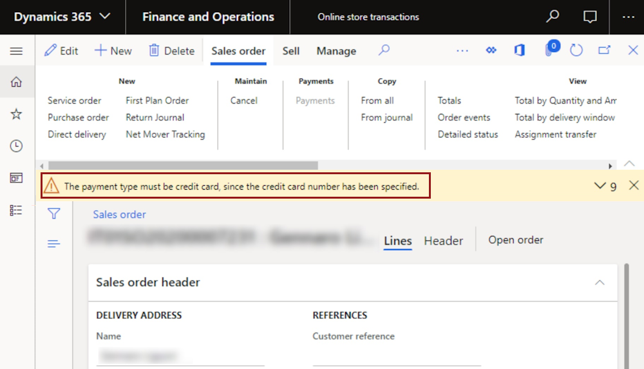Open attachments icon with 0 badge
Viewport: 644px width, 369px height.
[551, 50]
